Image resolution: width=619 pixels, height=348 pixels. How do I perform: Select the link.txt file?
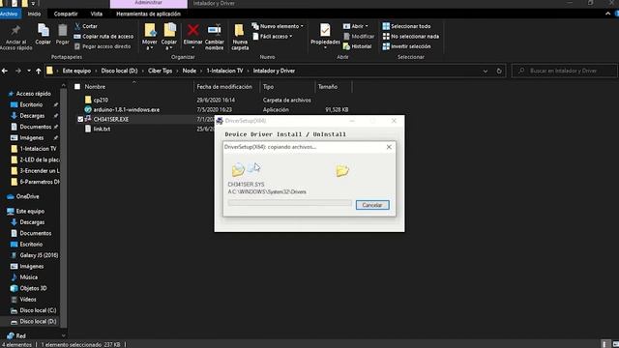(102, 129)
